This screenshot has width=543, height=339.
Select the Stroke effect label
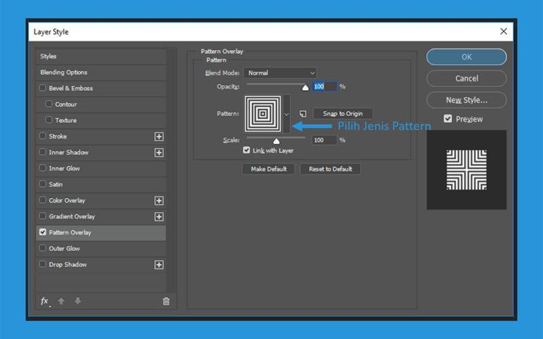[x=58, y=136]
